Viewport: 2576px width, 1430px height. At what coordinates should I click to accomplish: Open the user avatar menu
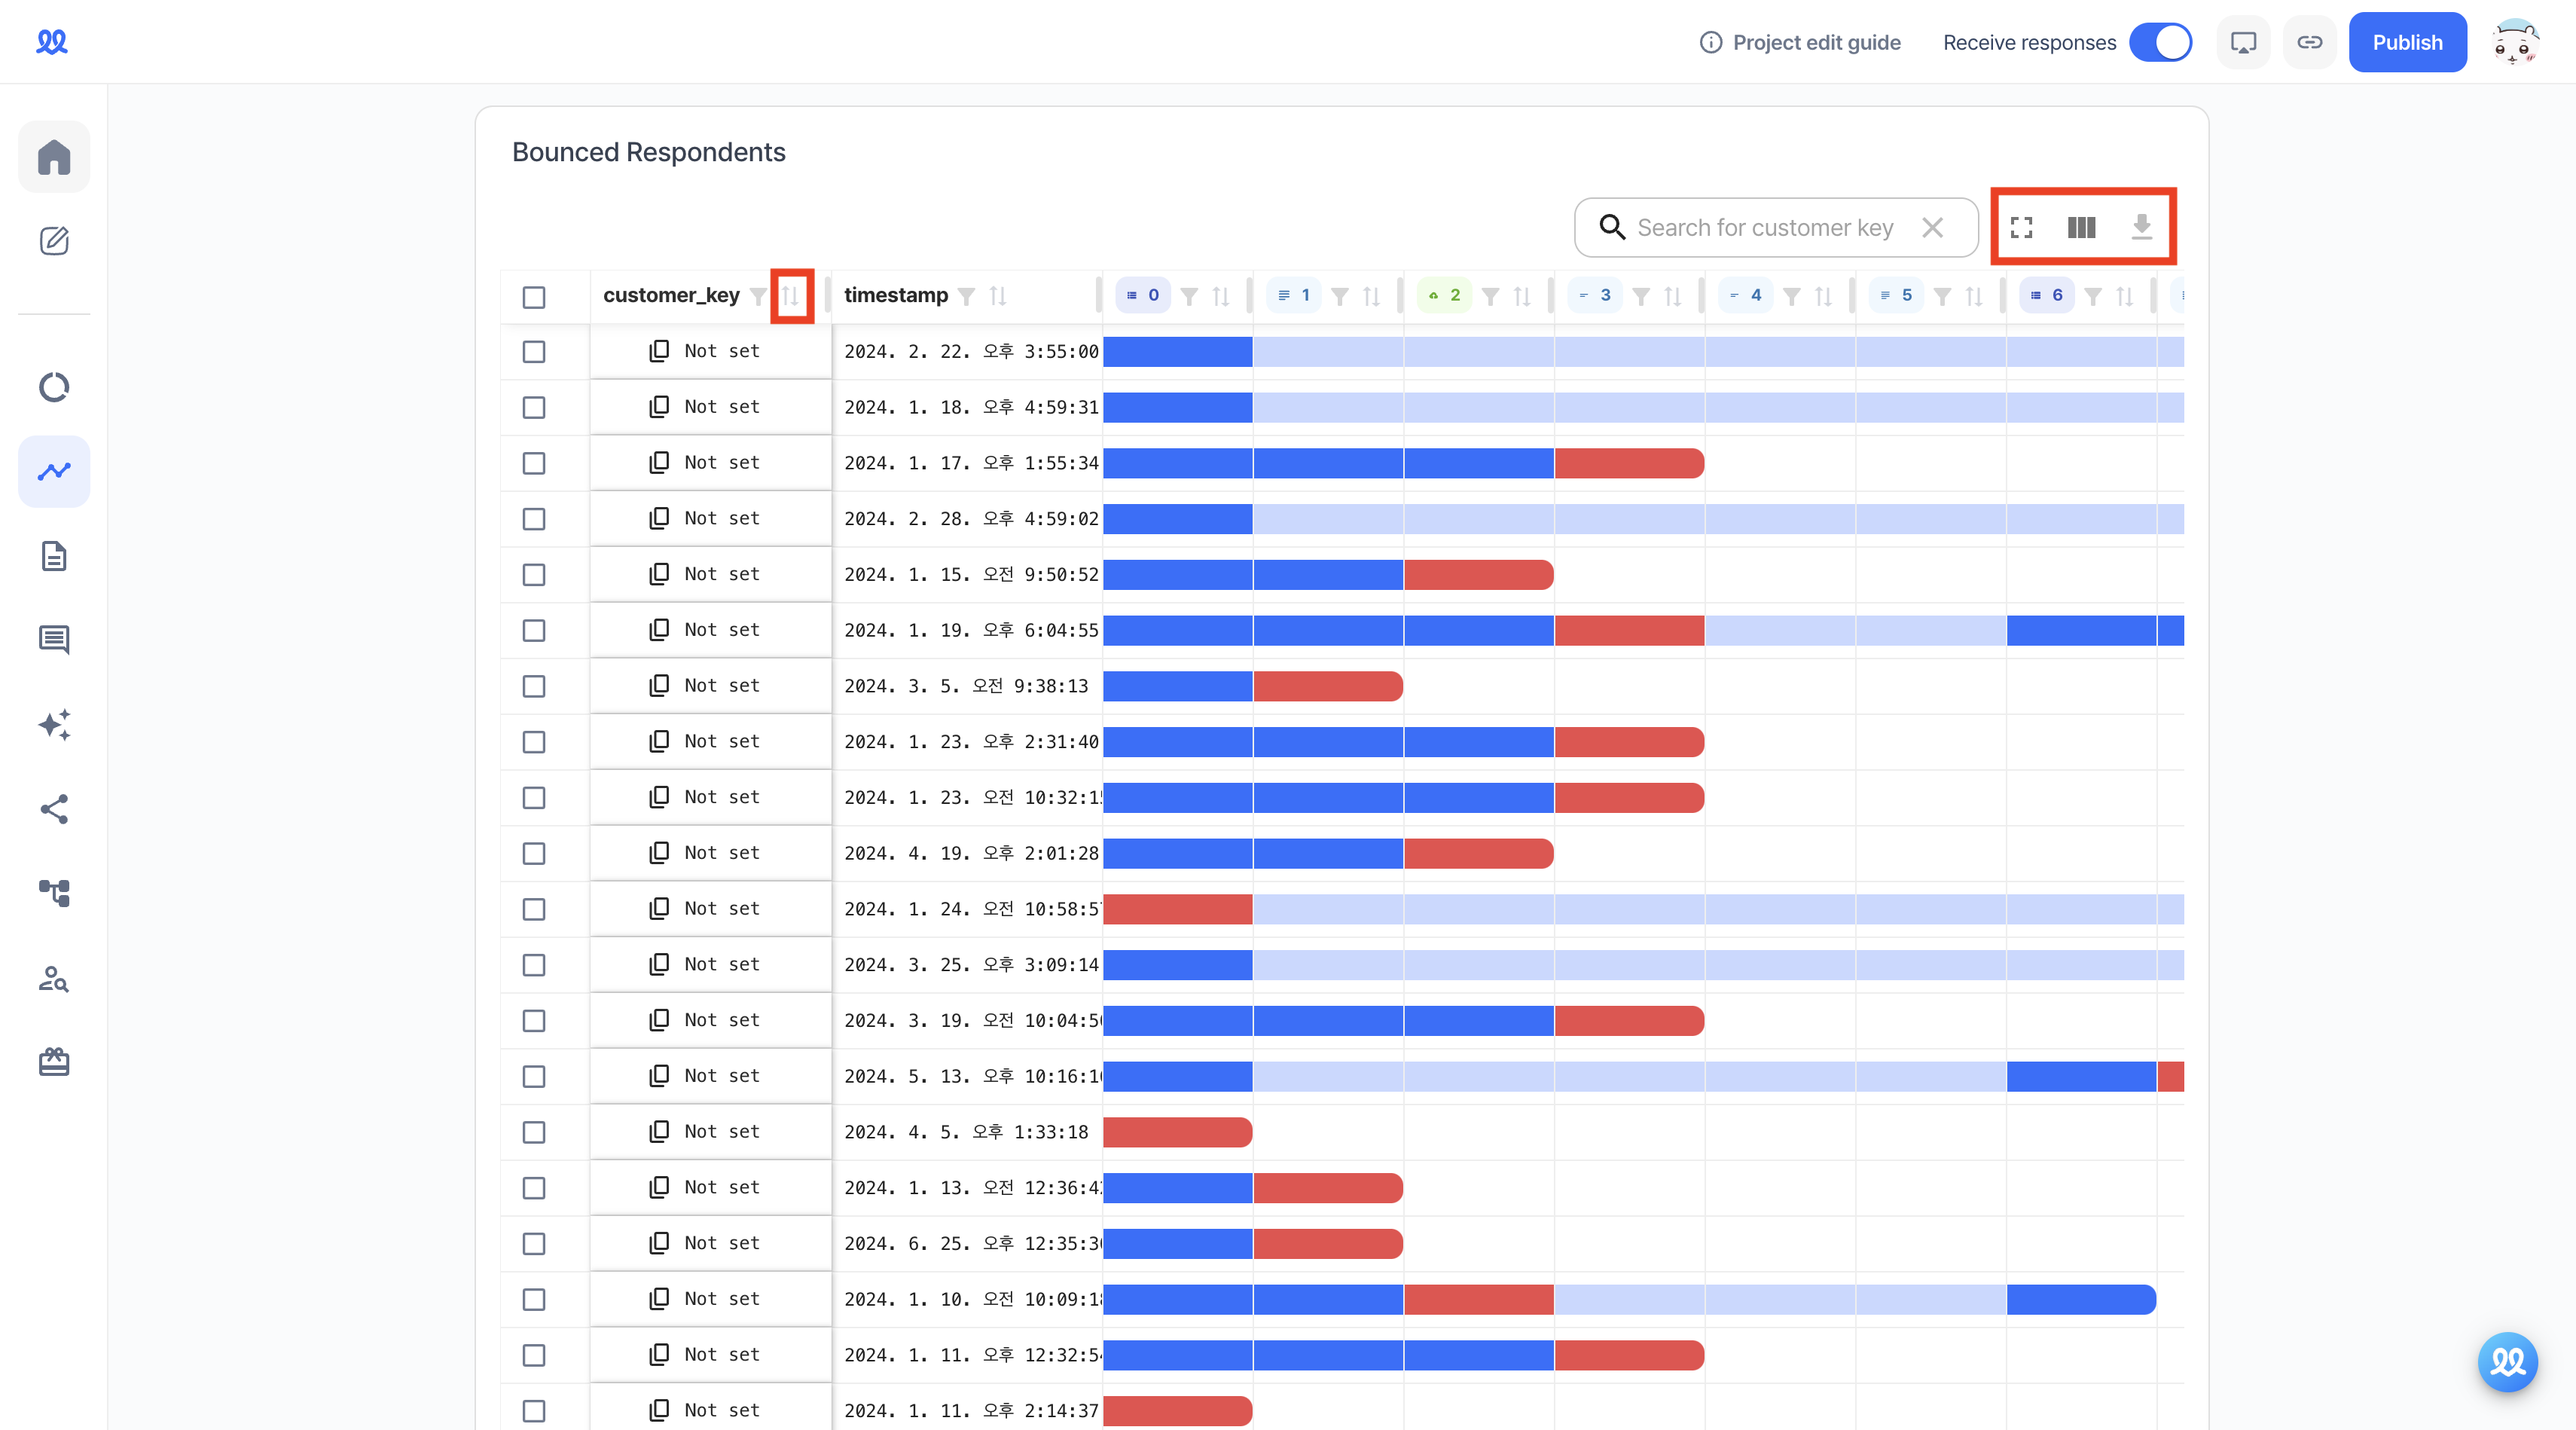click(x=2514, y=42)
